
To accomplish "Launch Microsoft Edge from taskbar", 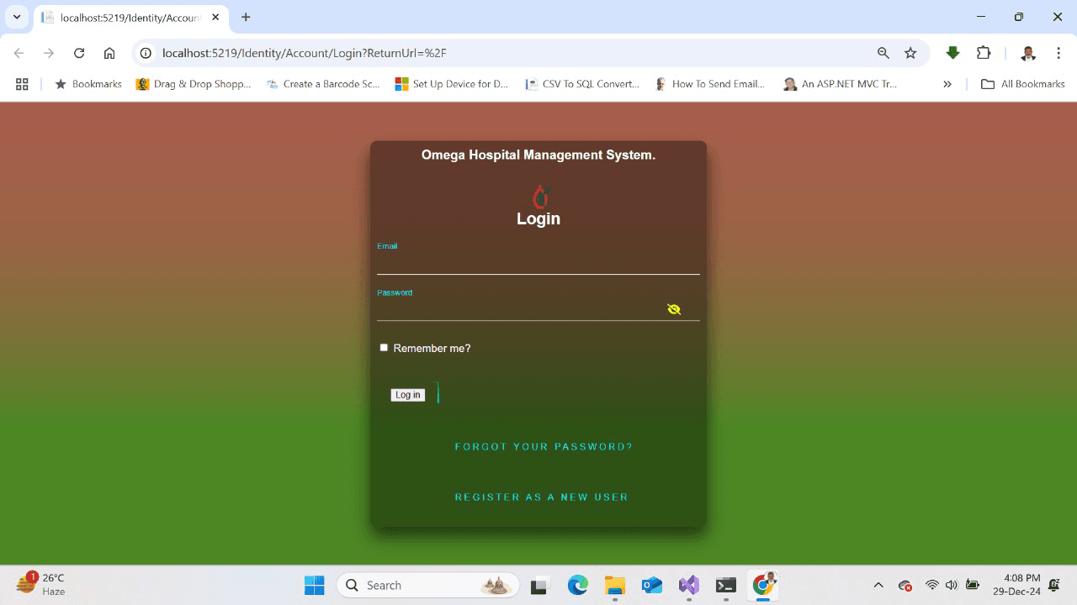I will point(577,585).
